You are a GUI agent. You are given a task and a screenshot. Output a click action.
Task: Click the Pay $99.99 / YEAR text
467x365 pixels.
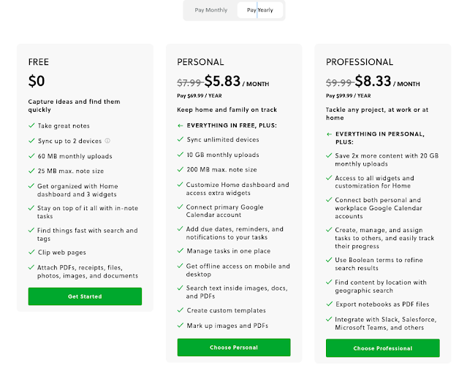tap(350, 94)
